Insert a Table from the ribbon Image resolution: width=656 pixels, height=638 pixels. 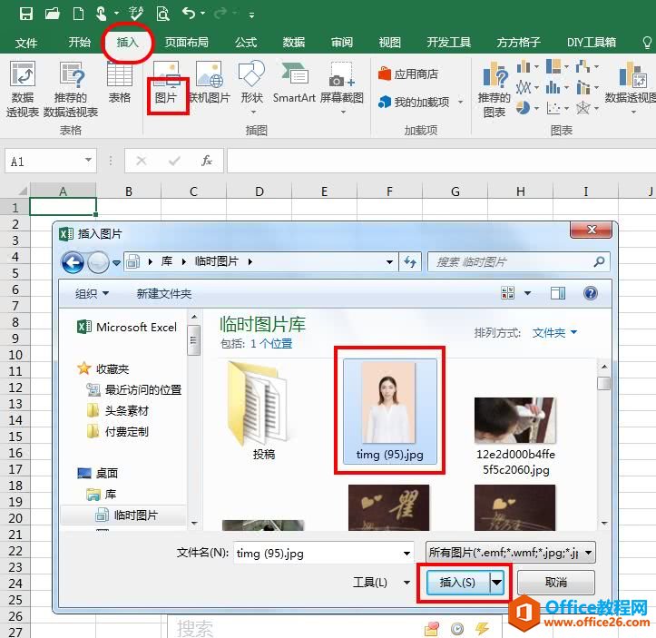click(x=120, y=83)
